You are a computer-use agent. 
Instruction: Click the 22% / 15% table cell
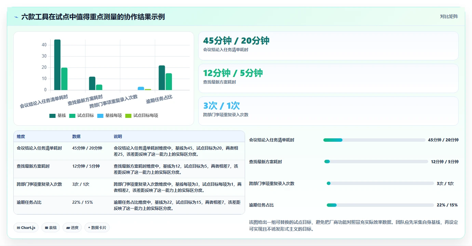[83, 202]
